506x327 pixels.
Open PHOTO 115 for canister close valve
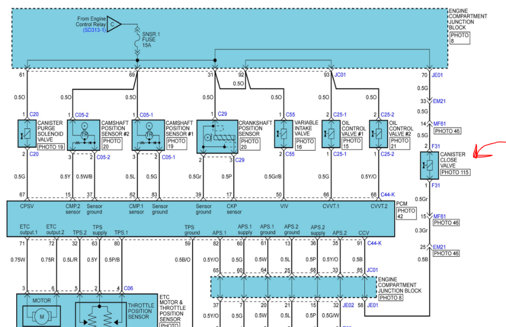click(455, 172)
